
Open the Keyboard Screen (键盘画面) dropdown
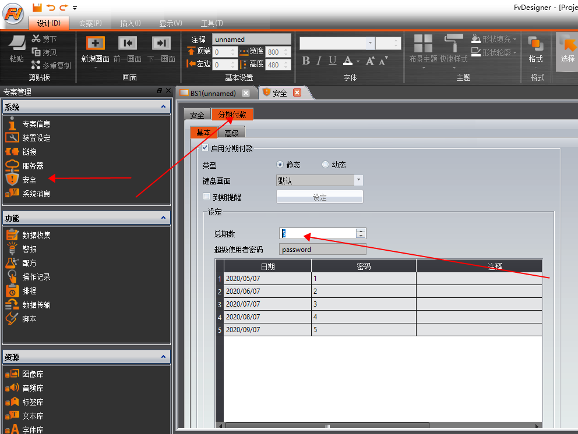tap(358, 181)
